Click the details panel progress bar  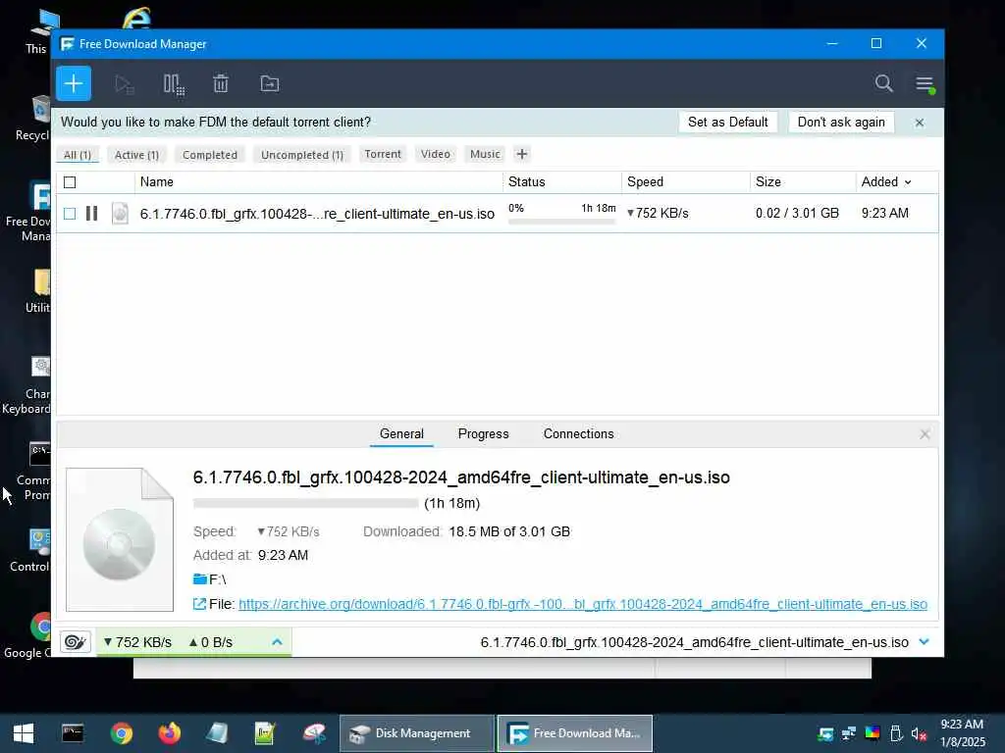point(306,503)
